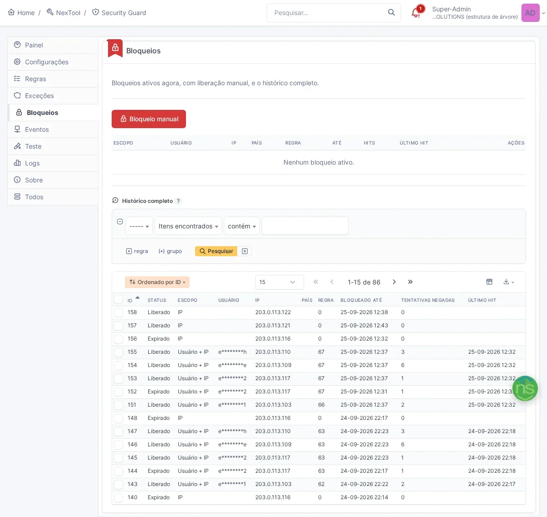Click the help question mark beside Histórico completo
Screen dimensions: 547x517
pos(178,201)
